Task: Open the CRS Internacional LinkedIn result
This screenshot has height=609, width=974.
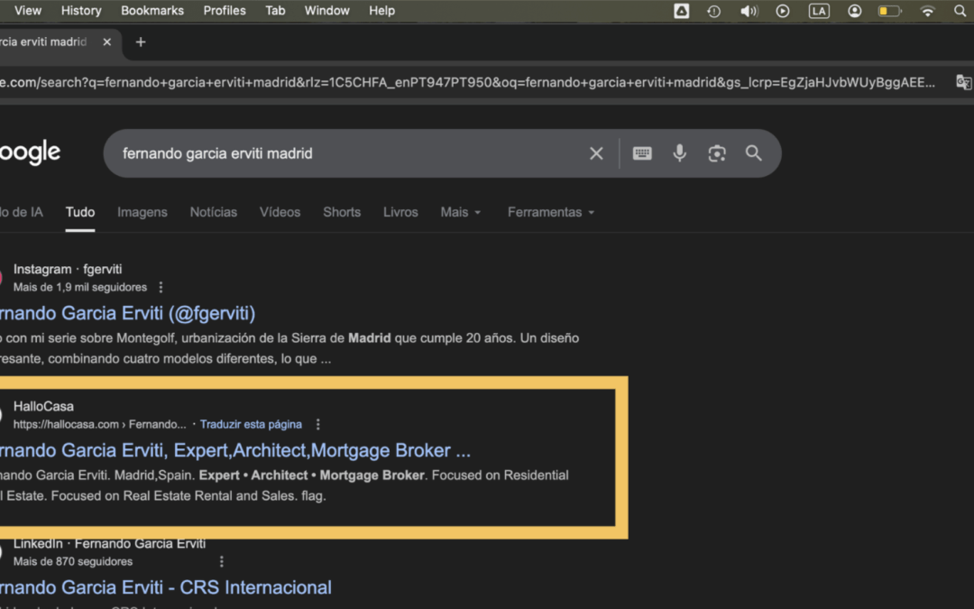Action: (165, 588)
